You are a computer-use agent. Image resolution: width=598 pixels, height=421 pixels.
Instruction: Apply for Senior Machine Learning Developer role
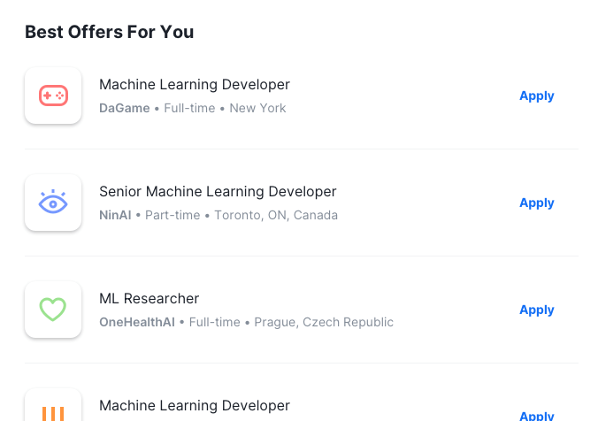click(x=536, y=203)
